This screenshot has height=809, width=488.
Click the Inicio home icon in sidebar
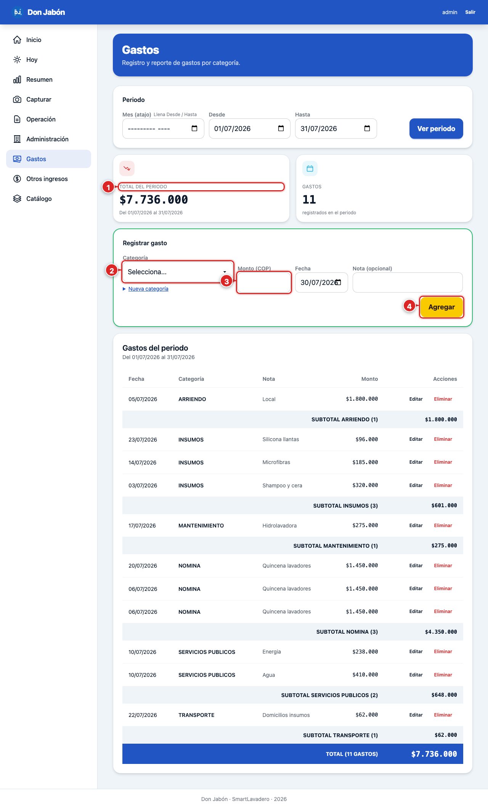[x=17, y=40]
